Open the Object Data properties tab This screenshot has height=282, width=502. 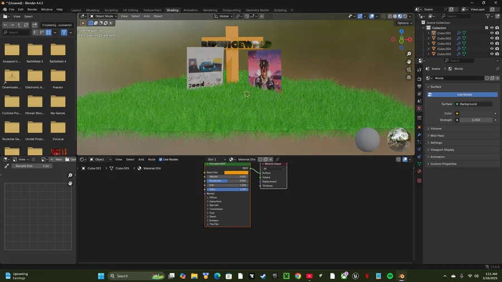click(419, 164)
